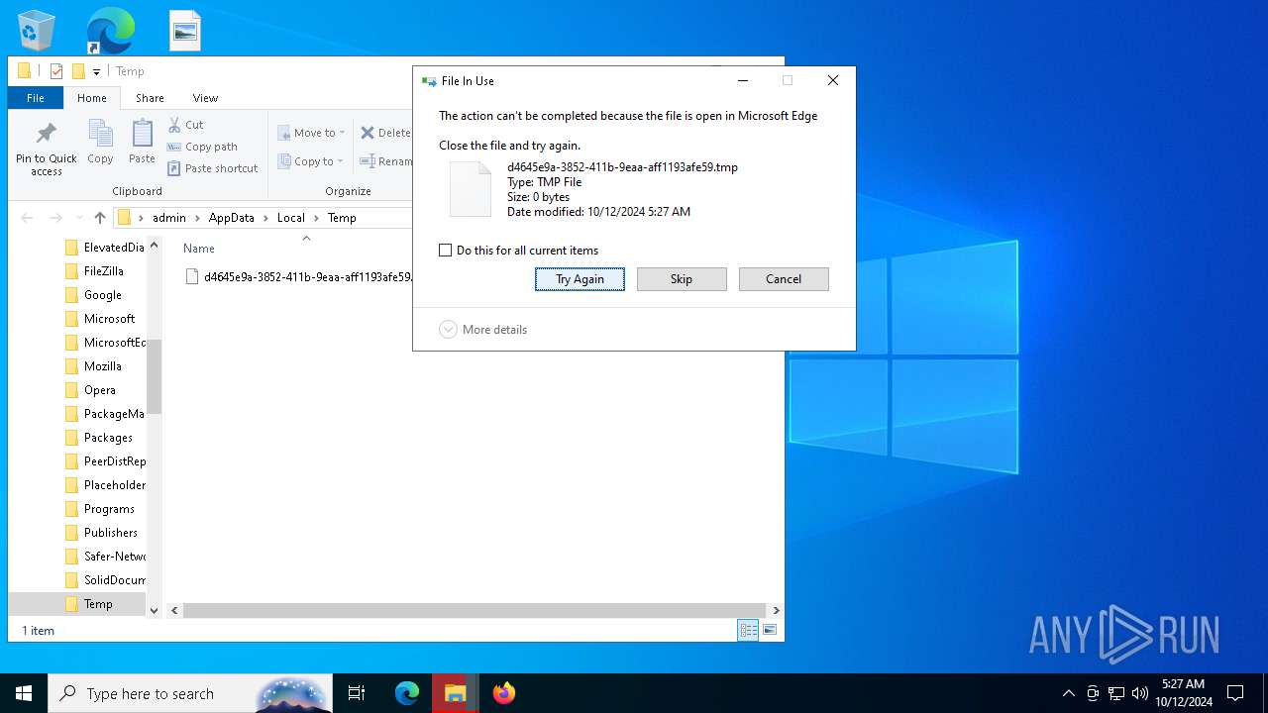Screen dimensions: 1268x713
Task: Click File Explorer taskbar icon
Action: tap(456, 693)
